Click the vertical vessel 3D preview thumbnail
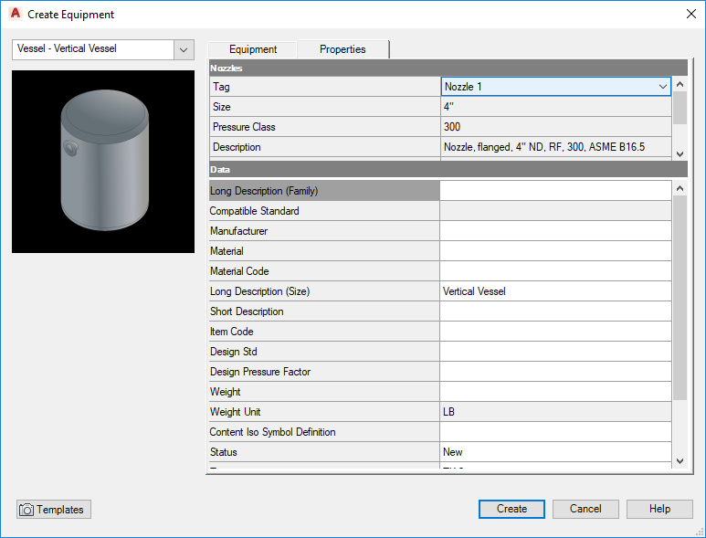Screen dimensions: 706x538 [x=103, y=161]
